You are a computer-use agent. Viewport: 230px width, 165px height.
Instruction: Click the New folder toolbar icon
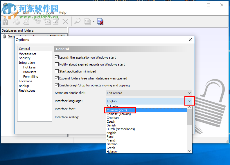point(38,22)
